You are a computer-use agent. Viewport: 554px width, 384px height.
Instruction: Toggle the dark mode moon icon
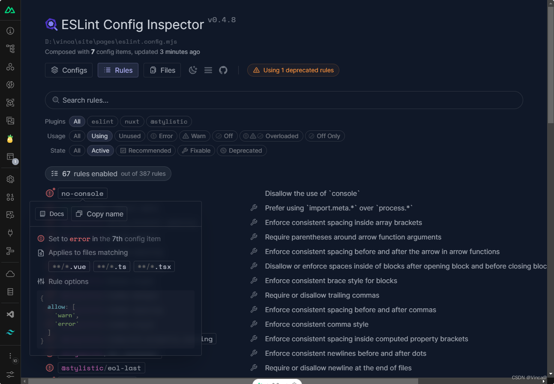click(193, 70)
